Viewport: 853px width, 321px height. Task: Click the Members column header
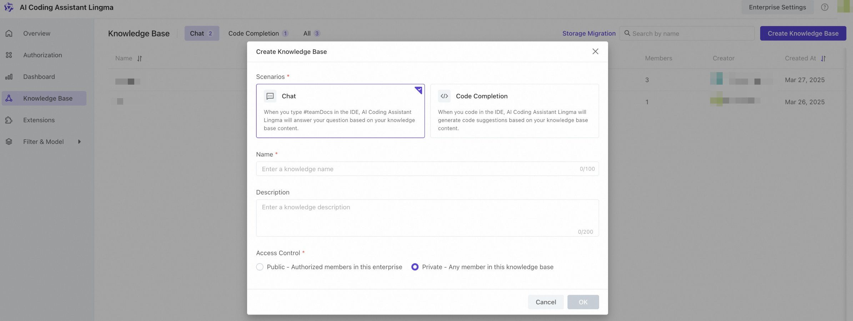click(658, 58)
